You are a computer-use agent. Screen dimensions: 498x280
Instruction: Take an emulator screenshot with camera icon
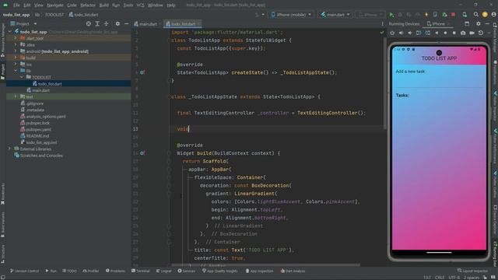click(x=463, y=33)
